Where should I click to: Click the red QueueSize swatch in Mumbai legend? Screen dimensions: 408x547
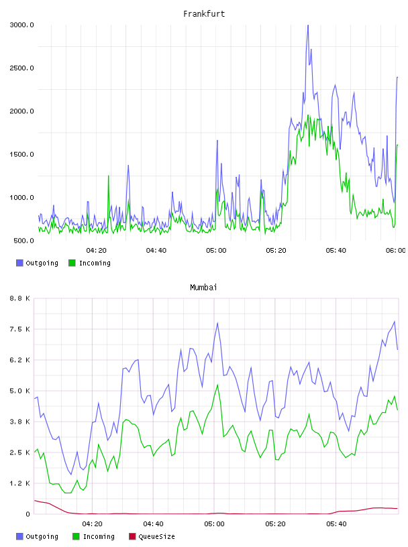coord(132,536)
